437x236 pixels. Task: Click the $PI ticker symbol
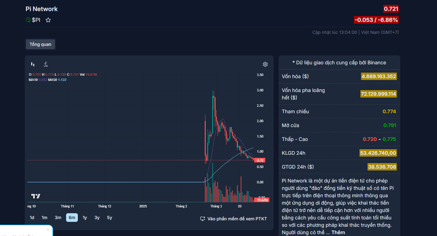[36, 20]
